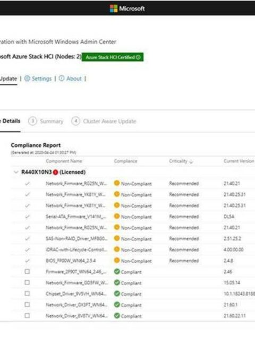Check Firmware_2F90T_WN64 row checkbox

click(x=27, y=272)
